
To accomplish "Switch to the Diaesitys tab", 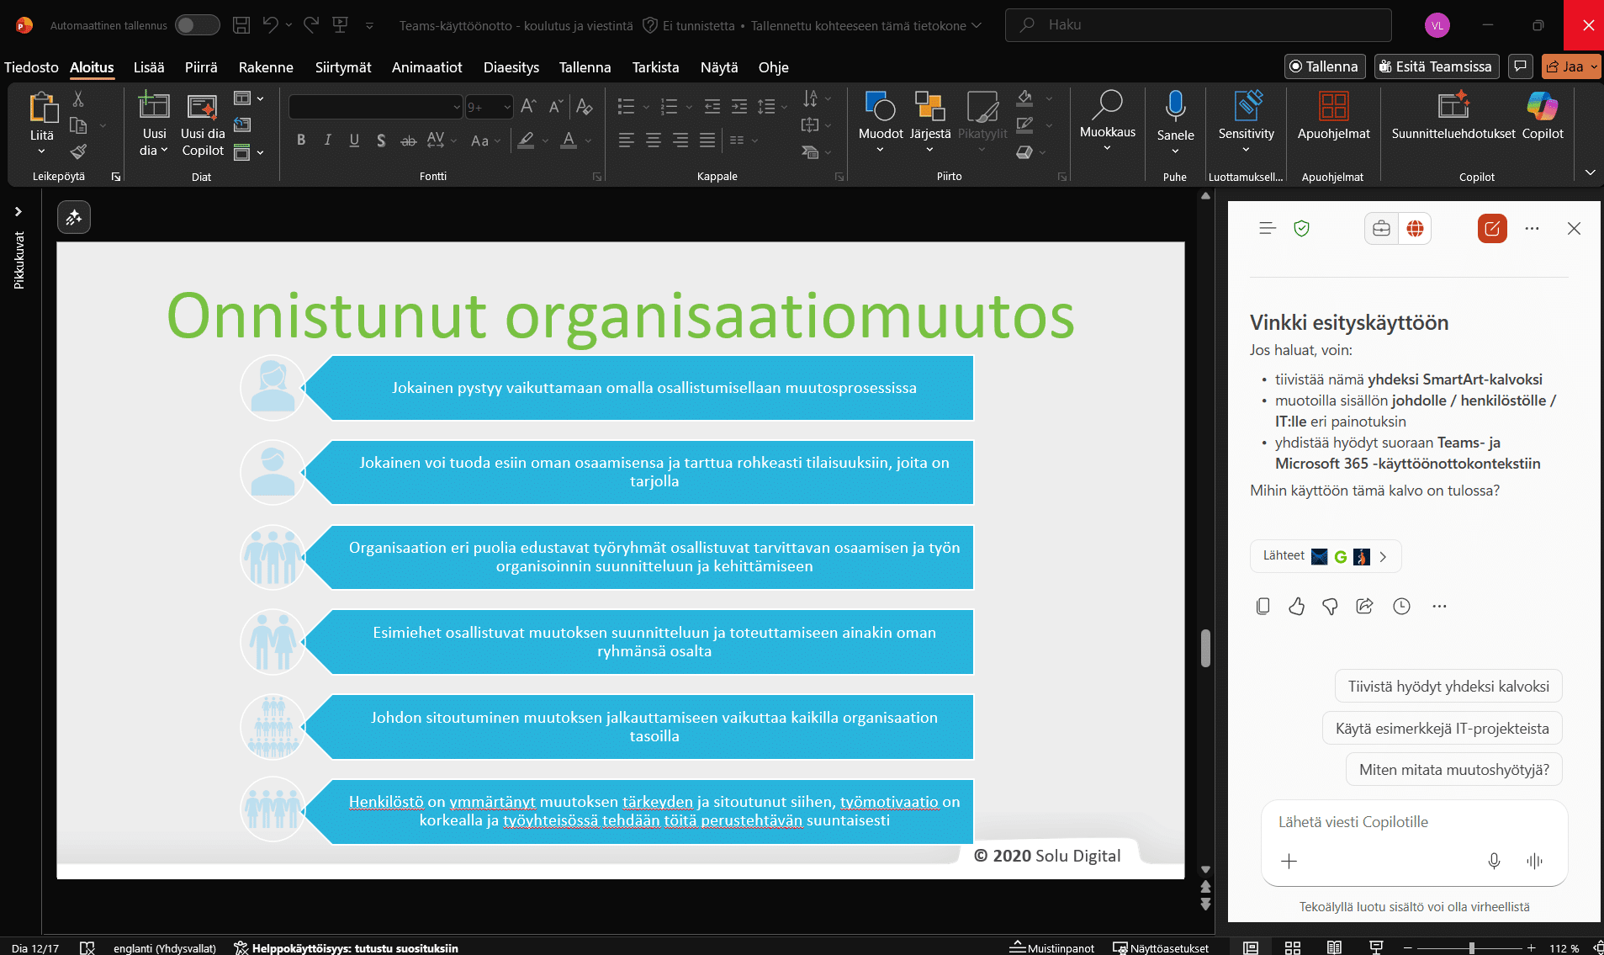I will (x=511, y=67).
